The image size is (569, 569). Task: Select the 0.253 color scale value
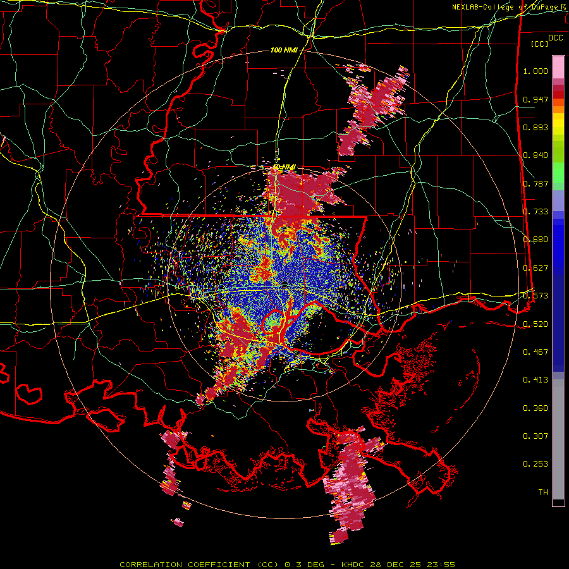tap(535, 464)
